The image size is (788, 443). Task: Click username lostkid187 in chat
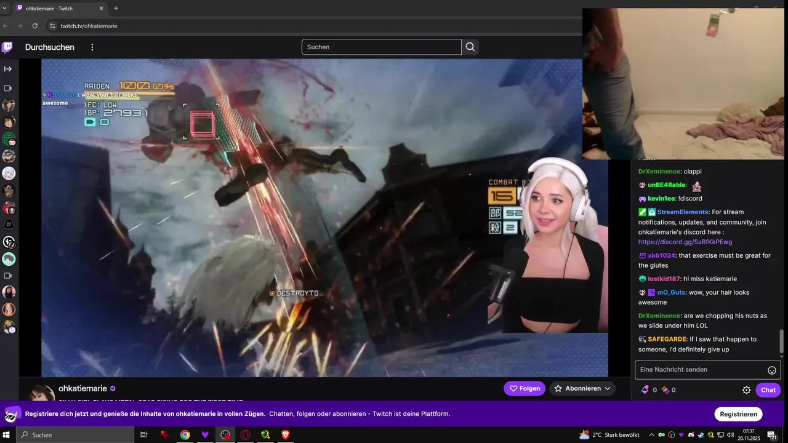(x=664, y=279)
